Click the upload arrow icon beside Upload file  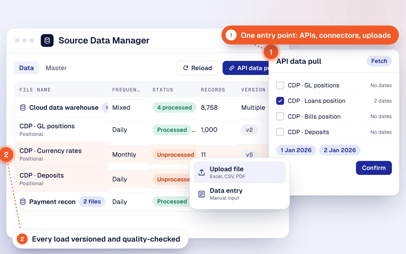201,172
